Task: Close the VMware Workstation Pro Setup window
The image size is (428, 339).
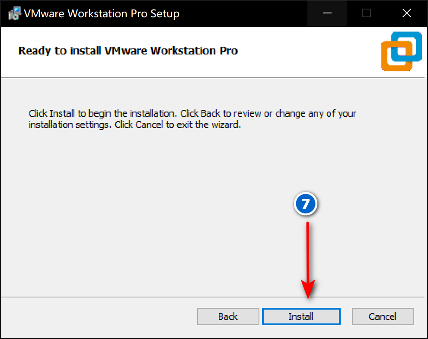Action: coord(406,13)
